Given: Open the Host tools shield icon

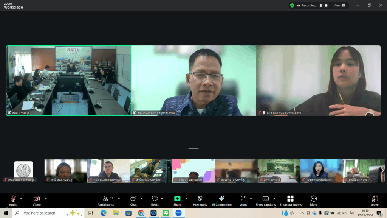Looking at the screenshot, I should (200, 199).
